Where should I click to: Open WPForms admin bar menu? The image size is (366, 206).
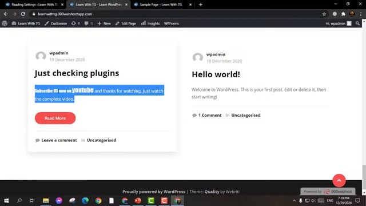tap(172, 23)
